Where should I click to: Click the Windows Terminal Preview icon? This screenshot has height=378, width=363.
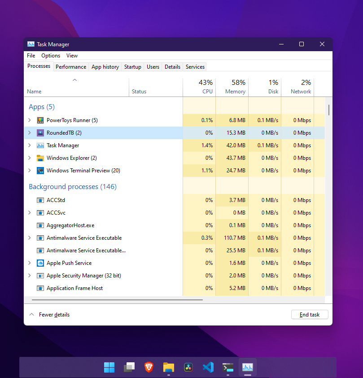coord(40,171)
